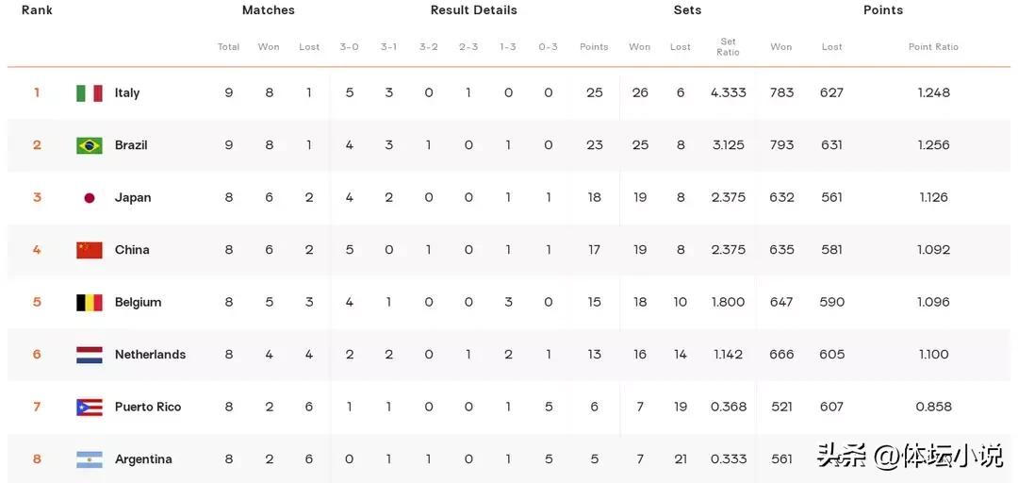The image size is (1018, 483).
Task: Sort by the Point Ratio column
Action: [933, 47]
